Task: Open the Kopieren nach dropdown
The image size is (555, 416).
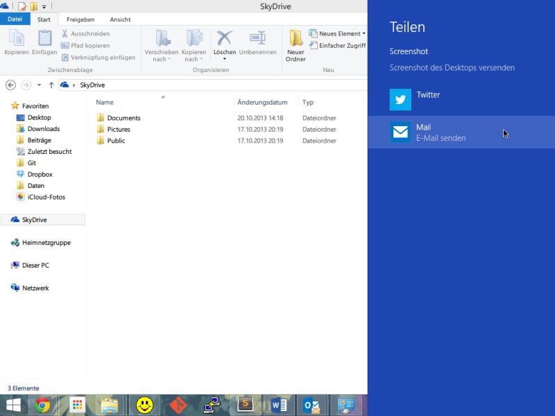Action: click(194, 46)
